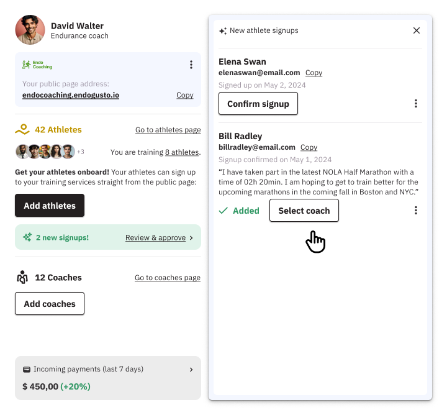Click the incoming payments card icon
This screenshot has height=415, width=447.
click(x=27, y=369)
